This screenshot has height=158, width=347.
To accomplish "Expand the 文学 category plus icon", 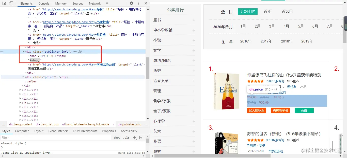I will click(x=194, y=51).
